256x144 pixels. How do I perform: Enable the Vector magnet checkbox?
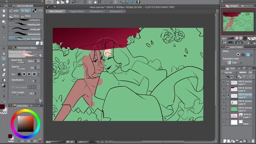[x=13, y=87]
